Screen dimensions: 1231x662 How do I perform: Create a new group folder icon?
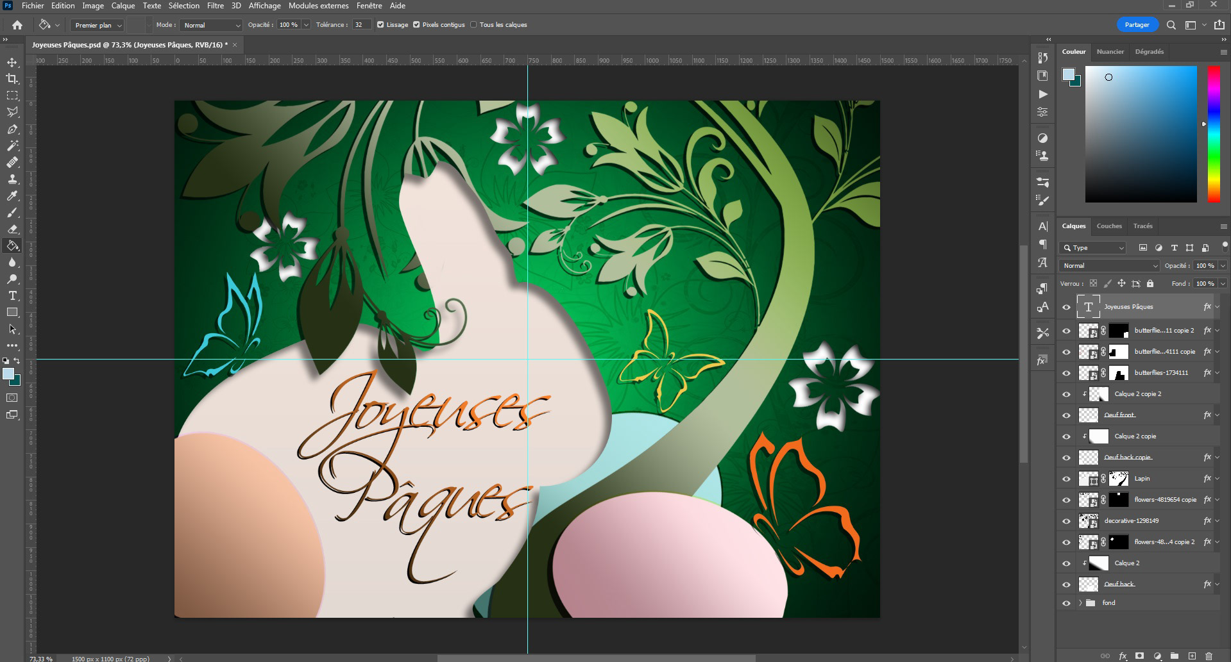[1175, 656]
